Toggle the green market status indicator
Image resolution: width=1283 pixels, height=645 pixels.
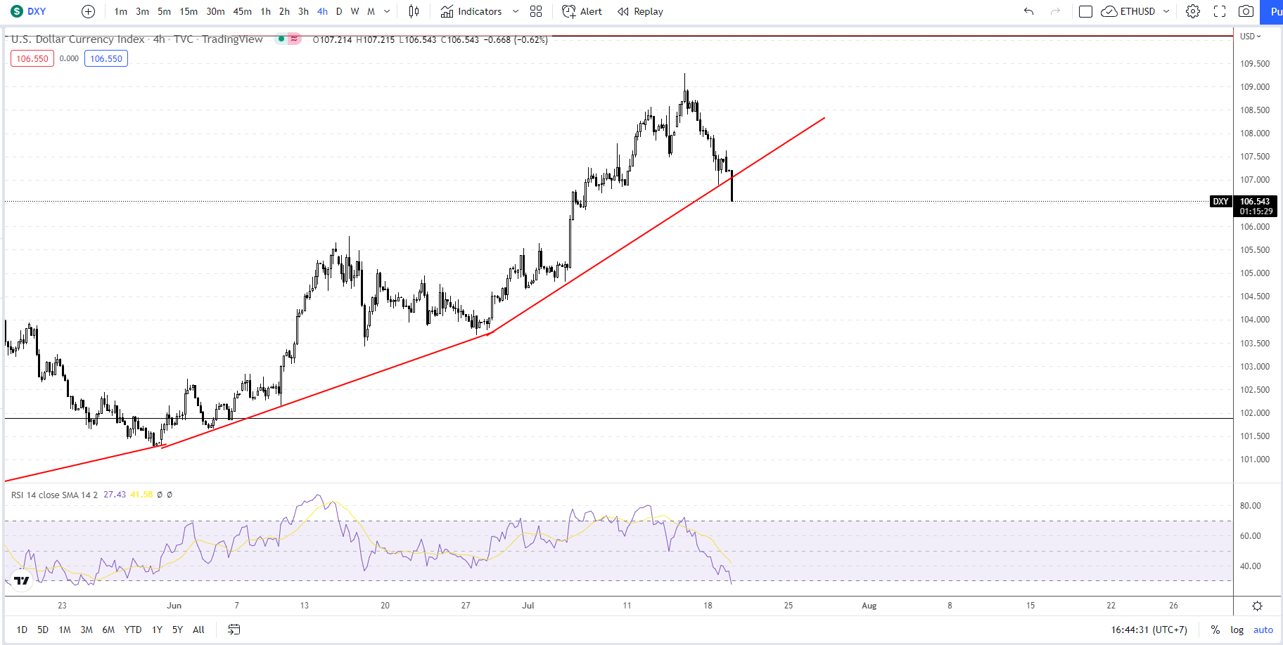point(281,39)
